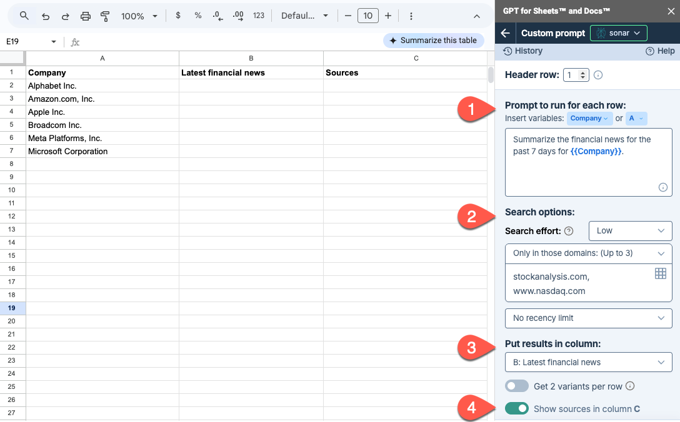Viewport: 680px width, 422px height.
Task: Open the zoom level dropdown
Action: click(139, 16)
